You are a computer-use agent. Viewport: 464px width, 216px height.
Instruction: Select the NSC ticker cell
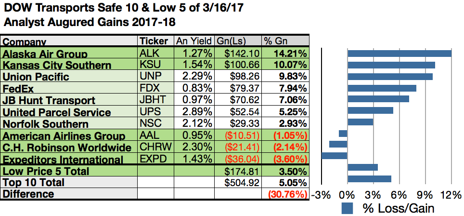point(155,124)
